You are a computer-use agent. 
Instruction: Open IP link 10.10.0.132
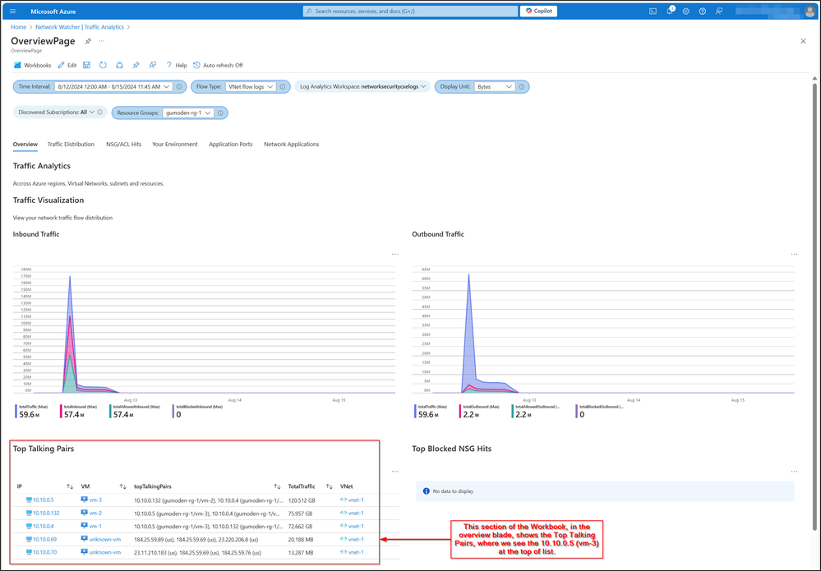[x=46, y=513]
